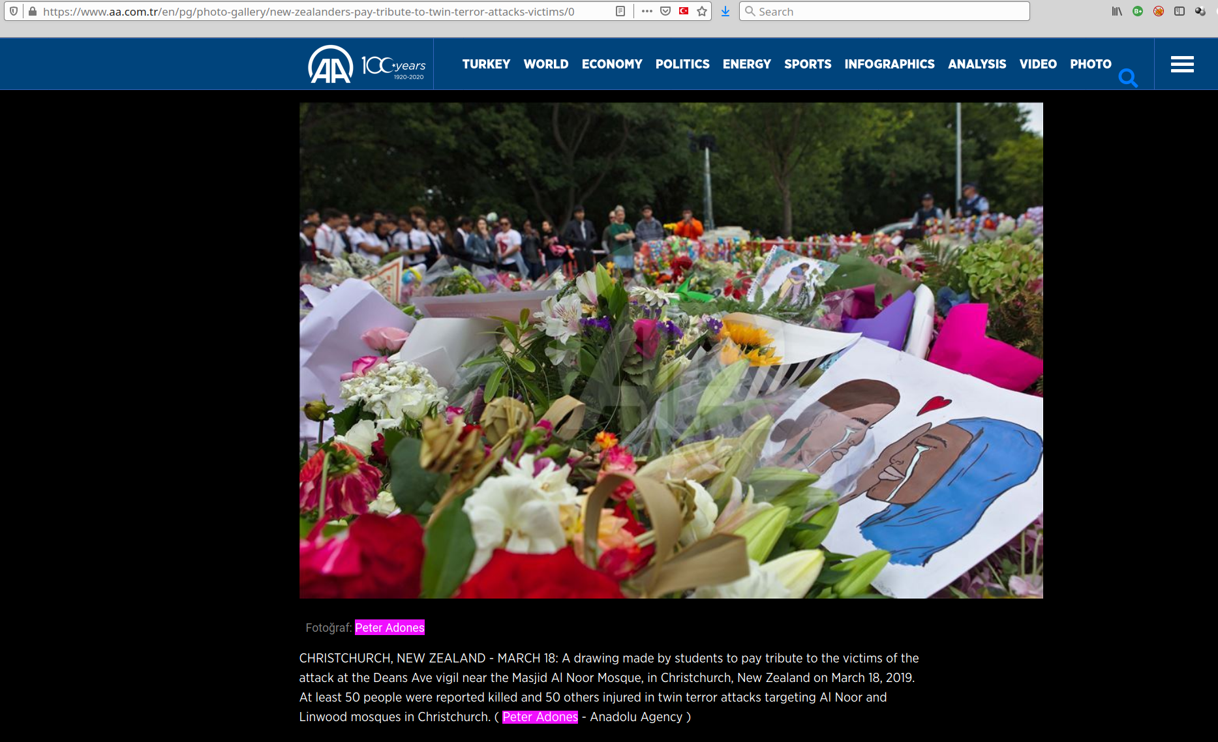1218x742 pixels.
Task: Click the 'Anadolu Agency' text in caption
Action: coord(636,717)
